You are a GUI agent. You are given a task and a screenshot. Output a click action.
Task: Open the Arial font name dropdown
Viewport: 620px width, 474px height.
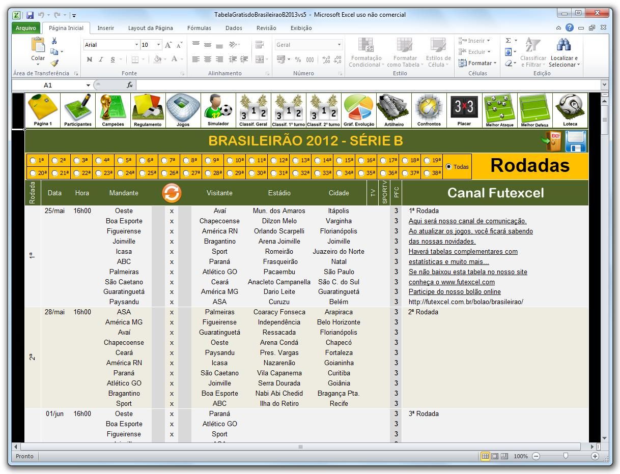click(136, 45)
